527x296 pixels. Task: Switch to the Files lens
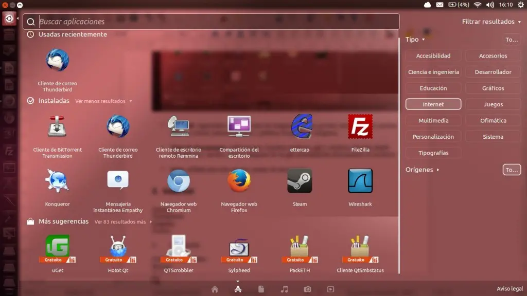(261, 289)
